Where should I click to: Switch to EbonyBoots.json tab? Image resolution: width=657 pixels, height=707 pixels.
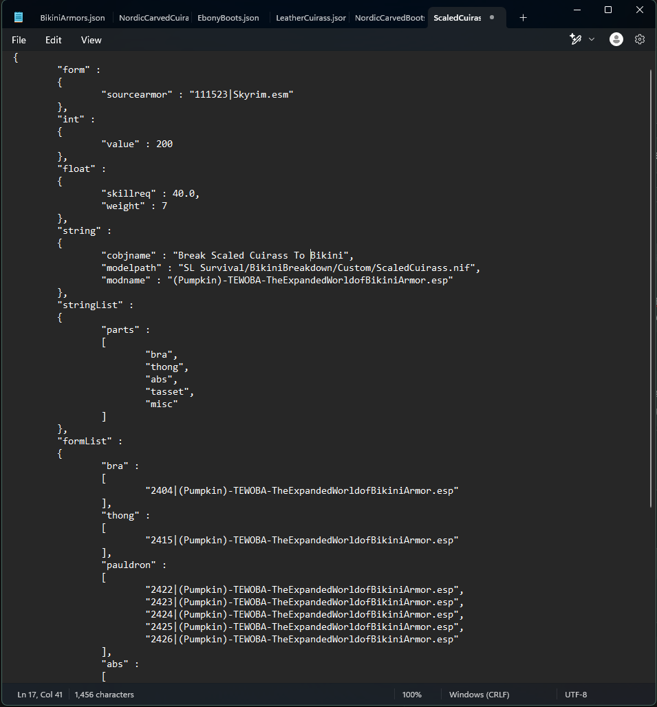228,18
